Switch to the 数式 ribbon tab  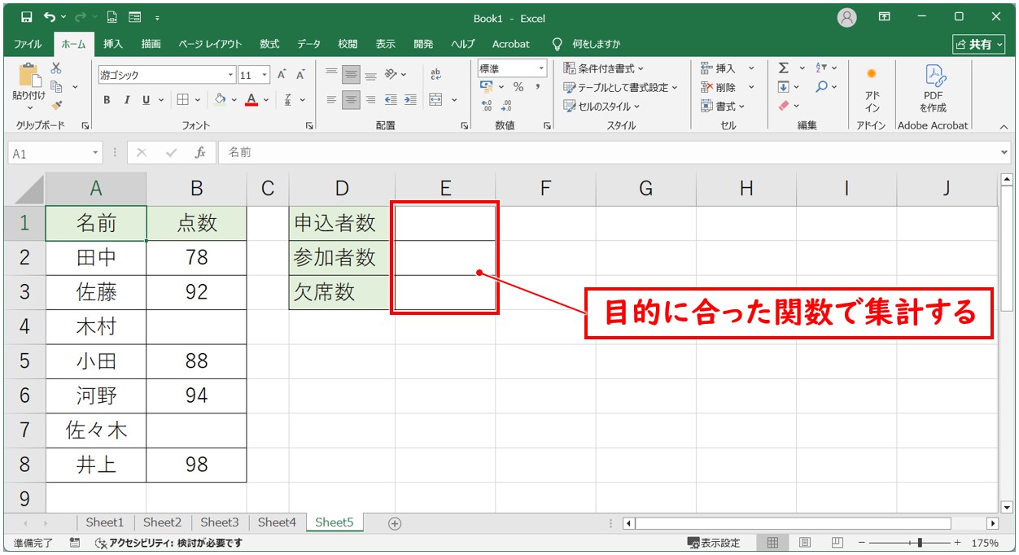[269, 44]
